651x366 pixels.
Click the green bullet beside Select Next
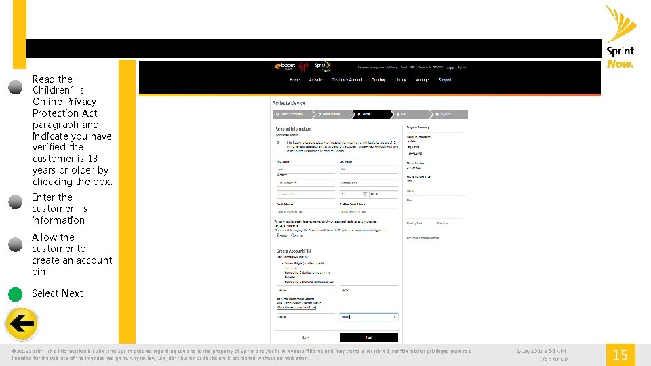coord(16,294)
